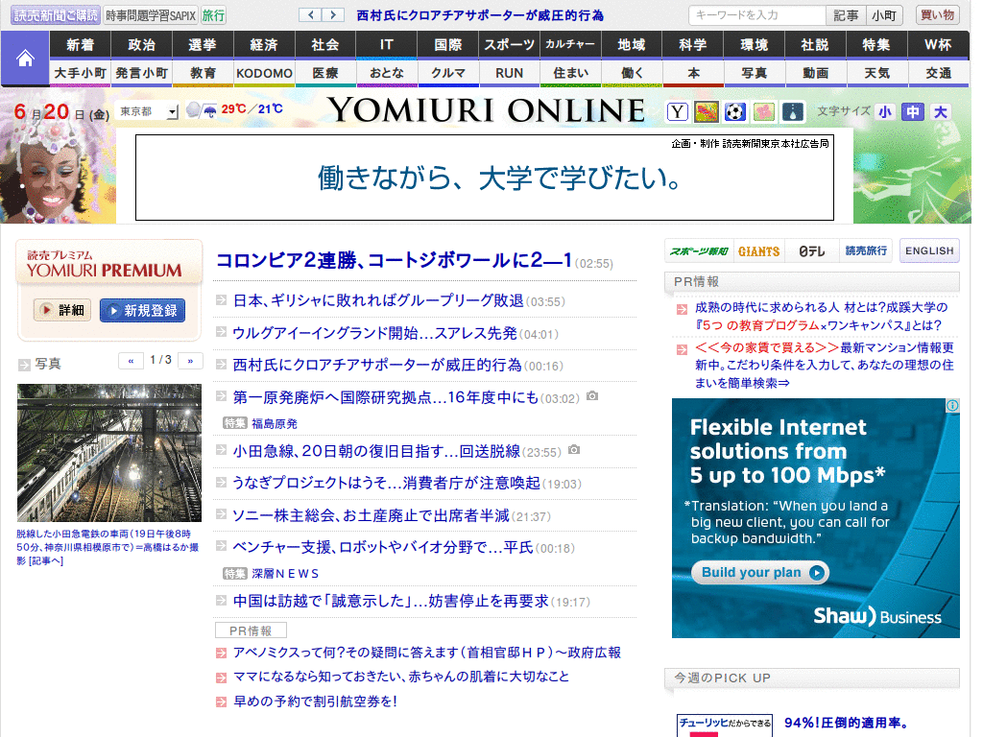This screenshot has width=983, height=737.
Task: Open the GIANTS tab
Action: [x=758, y=251]
